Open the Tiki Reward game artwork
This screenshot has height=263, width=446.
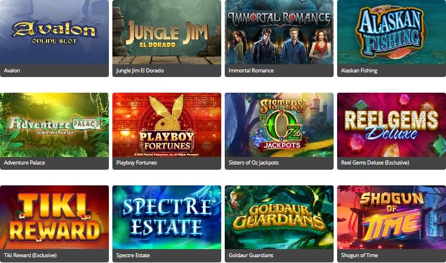pos(54,217)
